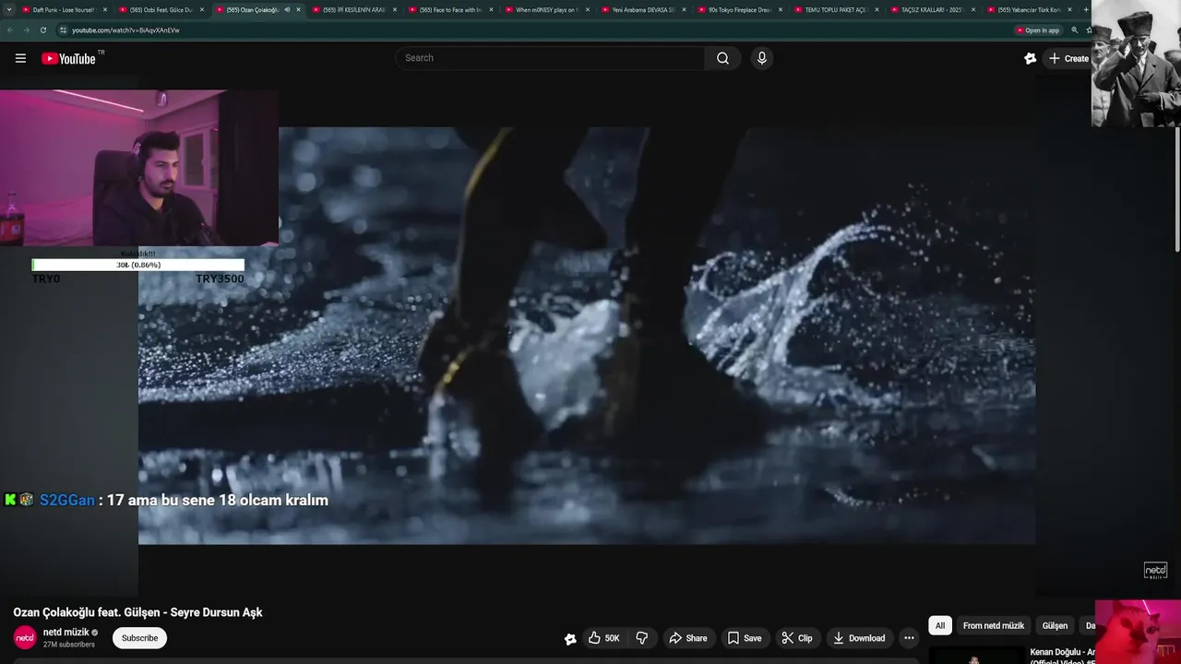Viewport: 1181px width, 664px height.
Task: Open the YouTube hamburger guide menu
Action: [x=20, y=58]
